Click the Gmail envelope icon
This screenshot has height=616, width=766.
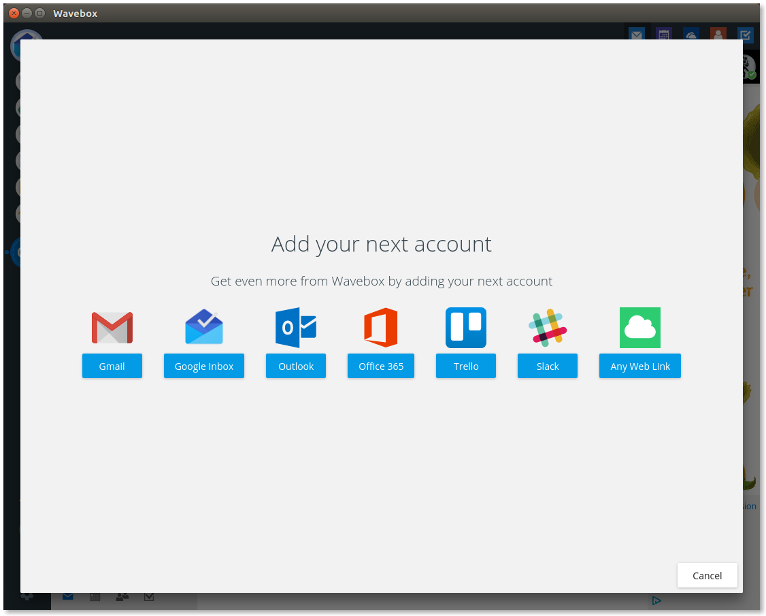112,328
